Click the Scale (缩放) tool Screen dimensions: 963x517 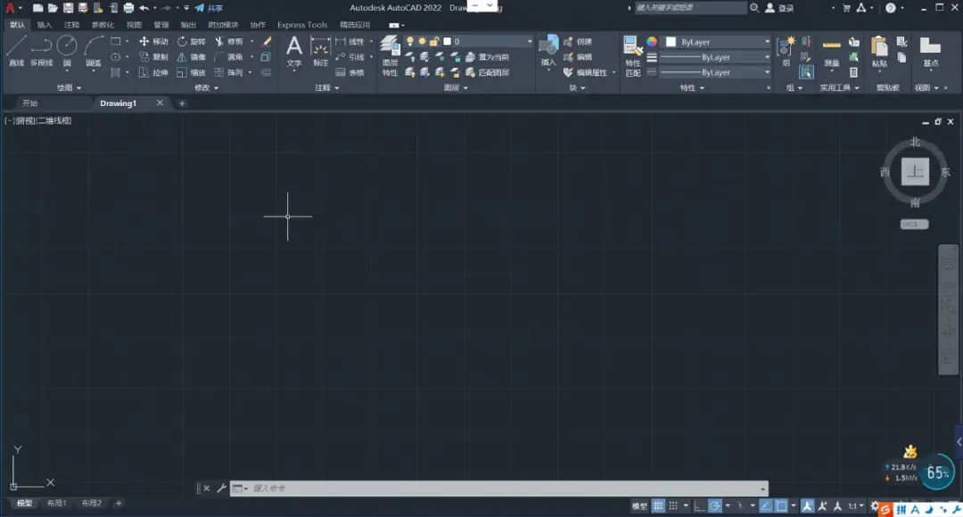pos(191,72)
